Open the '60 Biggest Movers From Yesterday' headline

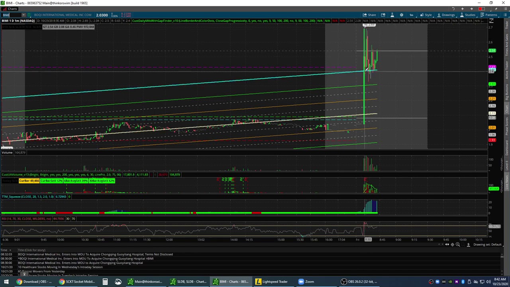[x=41, y=271]
